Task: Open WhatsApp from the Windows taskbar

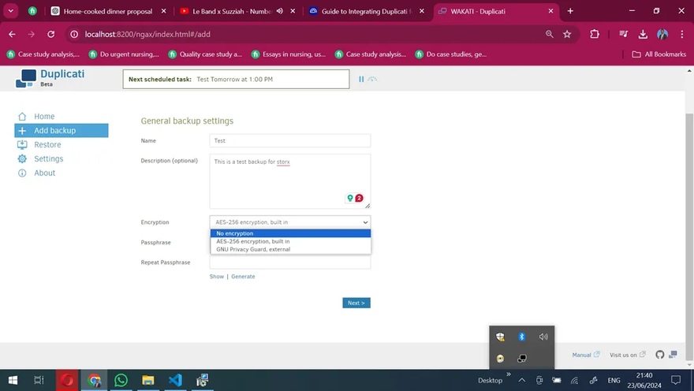Action: (x=121, y=380)
